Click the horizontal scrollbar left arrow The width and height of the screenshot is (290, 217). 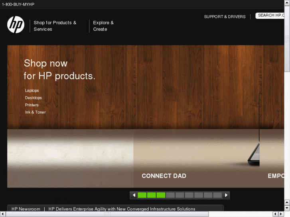click(x=2, y=214)
